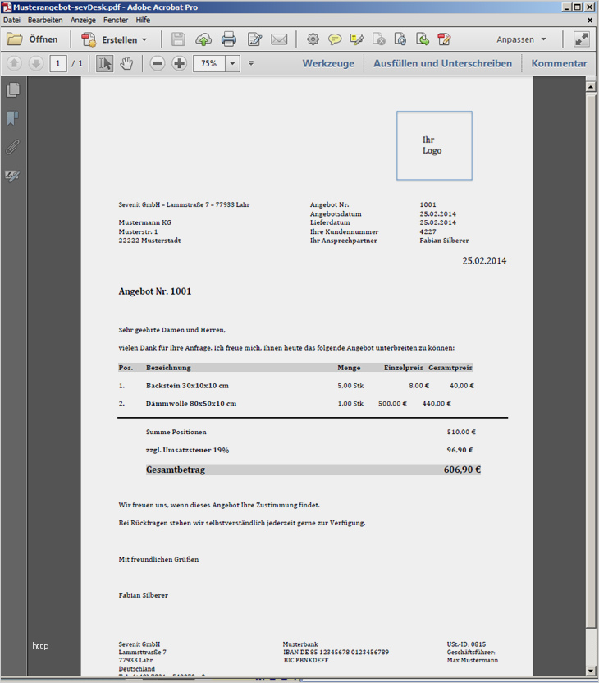Click the Ihr Logo placeholder box
The image size is (599, 683).
434,145
